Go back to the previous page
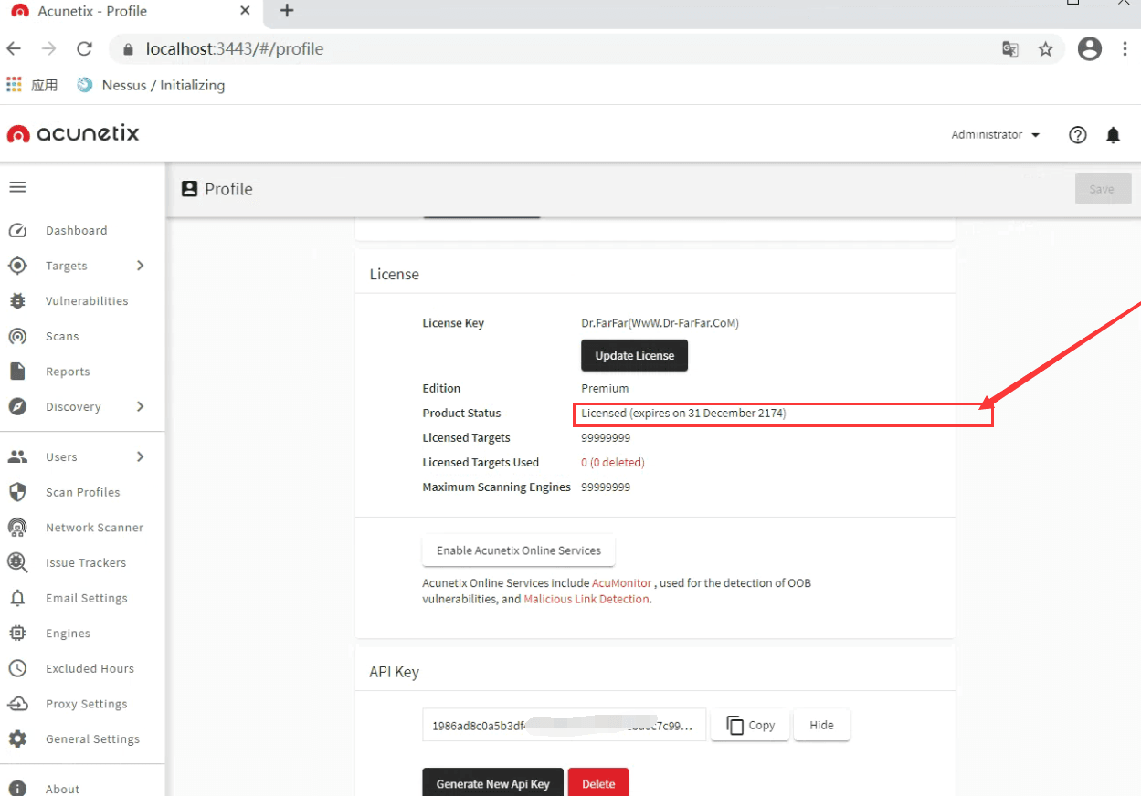1141x796 pixels. 14,49
